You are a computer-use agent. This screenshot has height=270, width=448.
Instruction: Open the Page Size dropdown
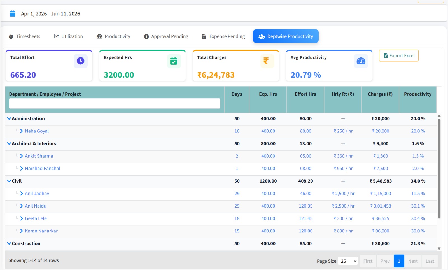click(x=348, y=261)
